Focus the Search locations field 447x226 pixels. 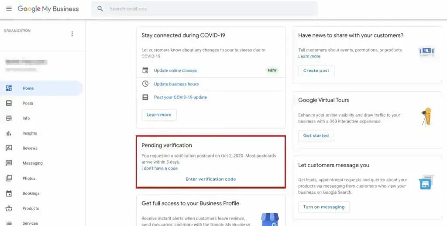pyautogui.click(x=204, y=9)
